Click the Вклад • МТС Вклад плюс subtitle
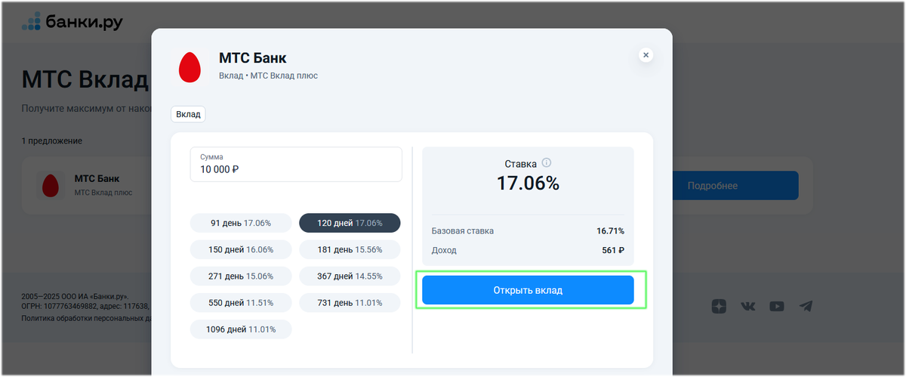The image size is (906, 377). [268, 76]
